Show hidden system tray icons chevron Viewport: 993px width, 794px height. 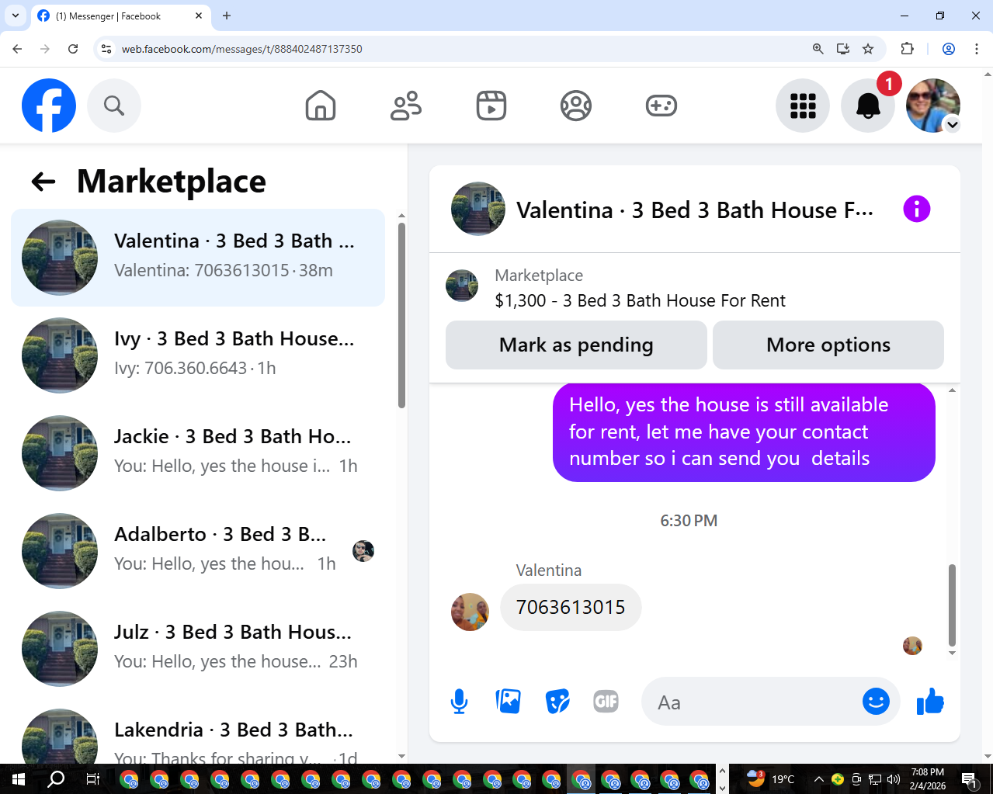click(818, 779)
